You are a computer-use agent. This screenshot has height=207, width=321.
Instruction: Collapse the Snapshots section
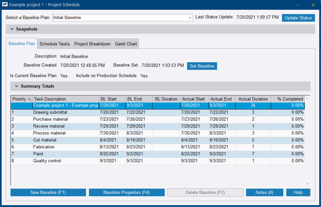(12, 29)
